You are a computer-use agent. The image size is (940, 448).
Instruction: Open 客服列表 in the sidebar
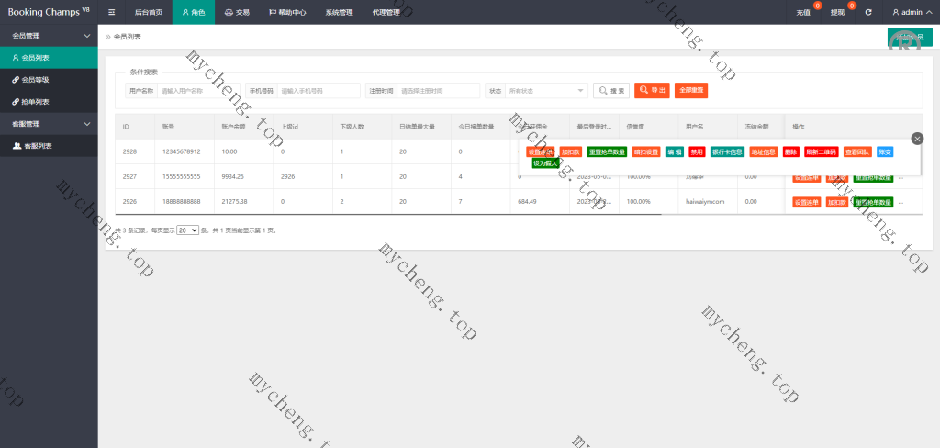click(x=38, y=146)
